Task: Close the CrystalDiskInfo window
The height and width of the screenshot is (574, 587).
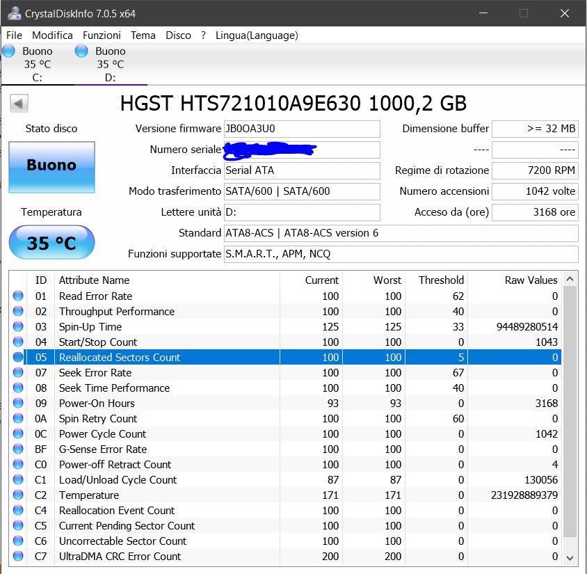Action: click(565, 13)
